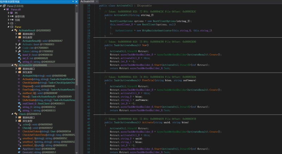The width and height of the screenshot is (282, 154).
Task: Collapse the Parse.dll tree node
Action: coord(5,9)
